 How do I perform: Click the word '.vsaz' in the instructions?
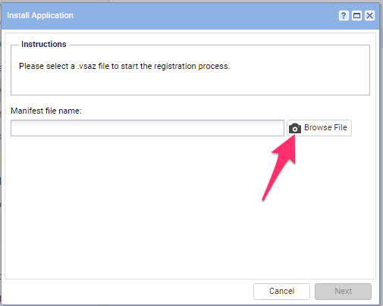coord(86,66)
